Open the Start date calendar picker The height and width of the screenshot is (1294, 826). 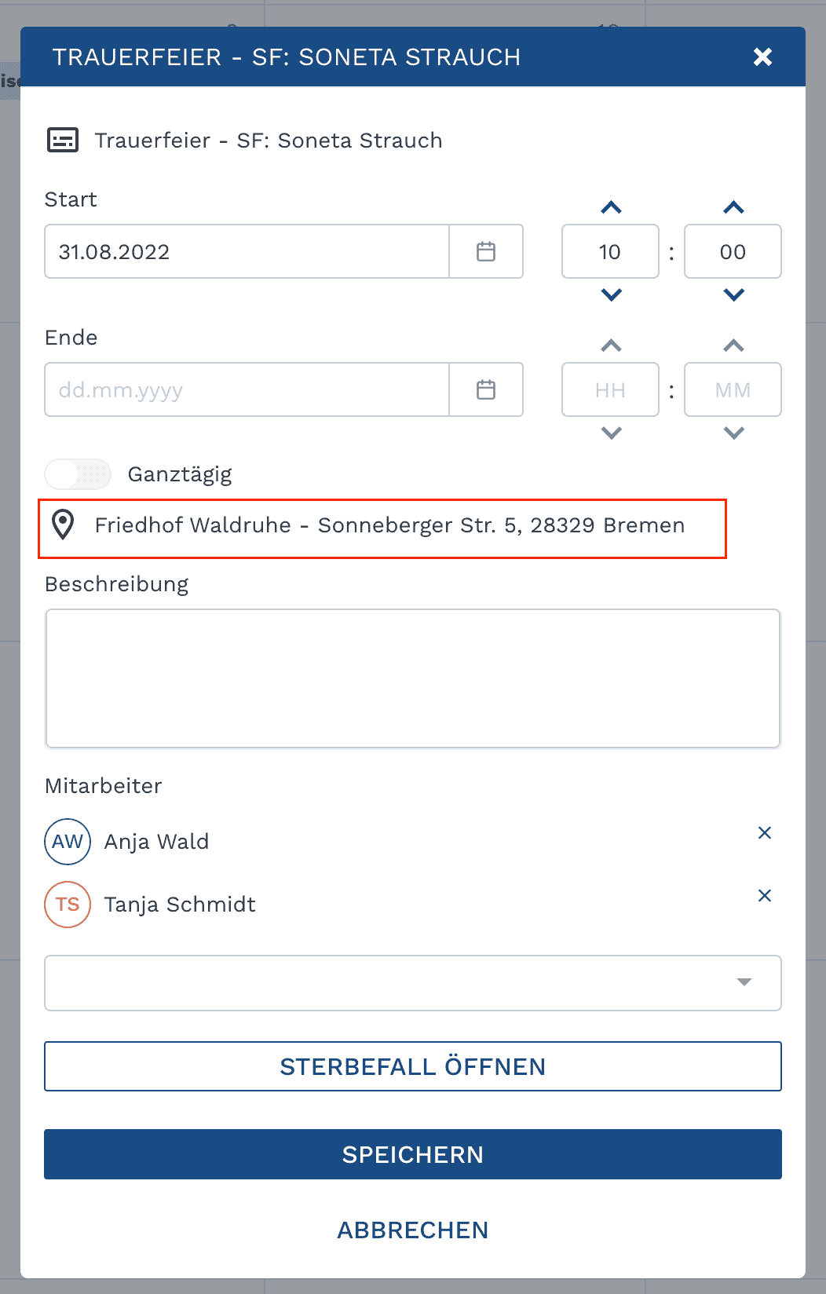[x=486, y=251]
